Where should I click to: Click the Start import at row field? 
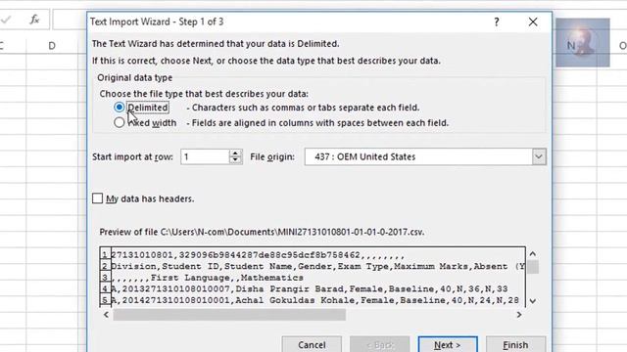pyautogui.click(x=205, y=156)
